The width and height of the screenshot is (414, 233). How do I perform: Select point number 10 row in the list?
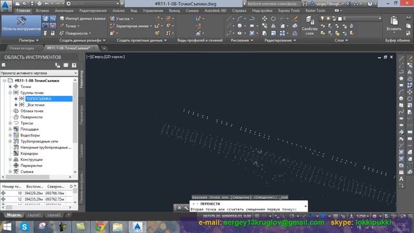click(37, 193)
